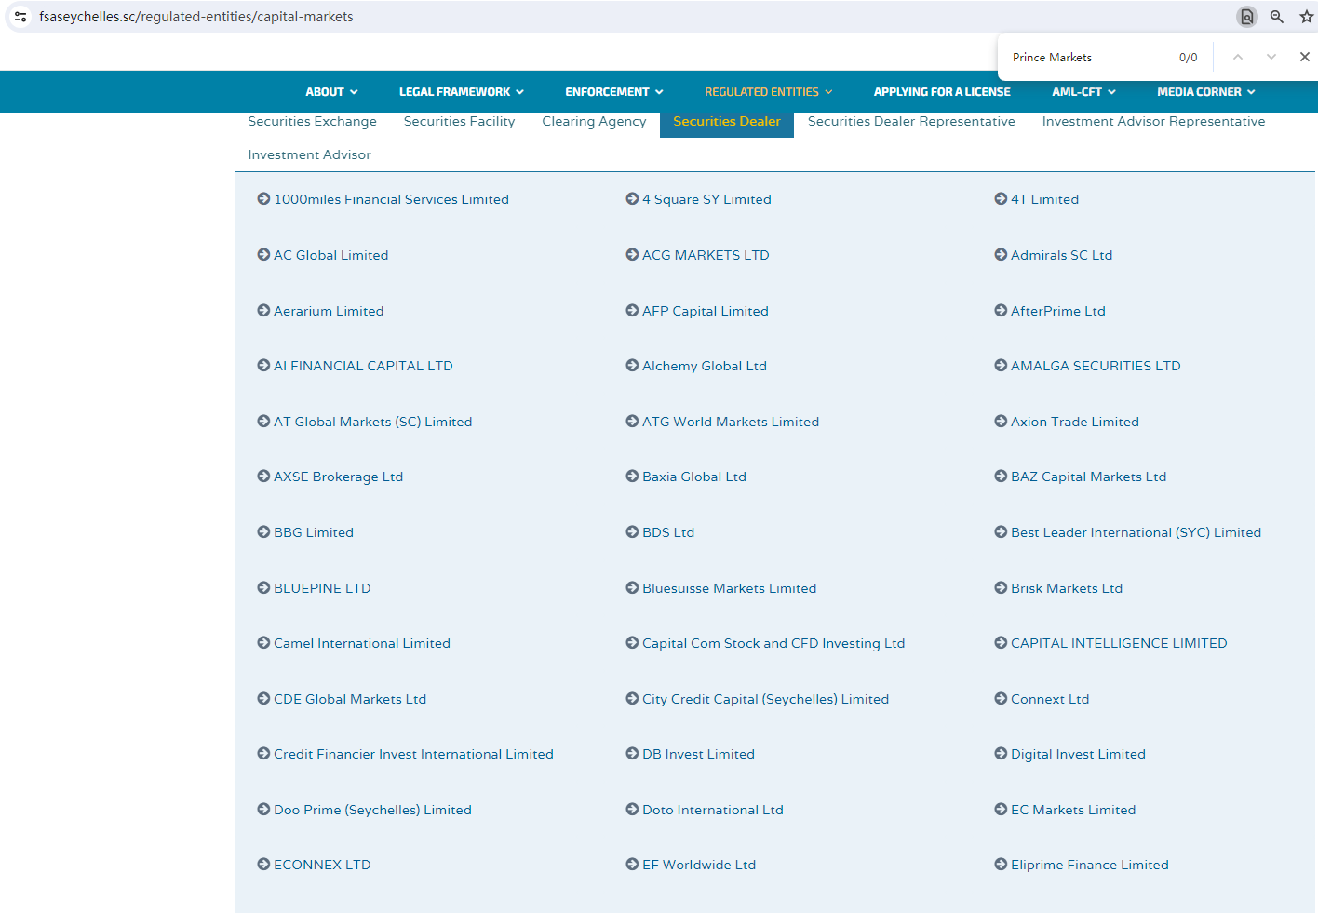Click the find-in-page search icon in address bar

coord(1246,17)
